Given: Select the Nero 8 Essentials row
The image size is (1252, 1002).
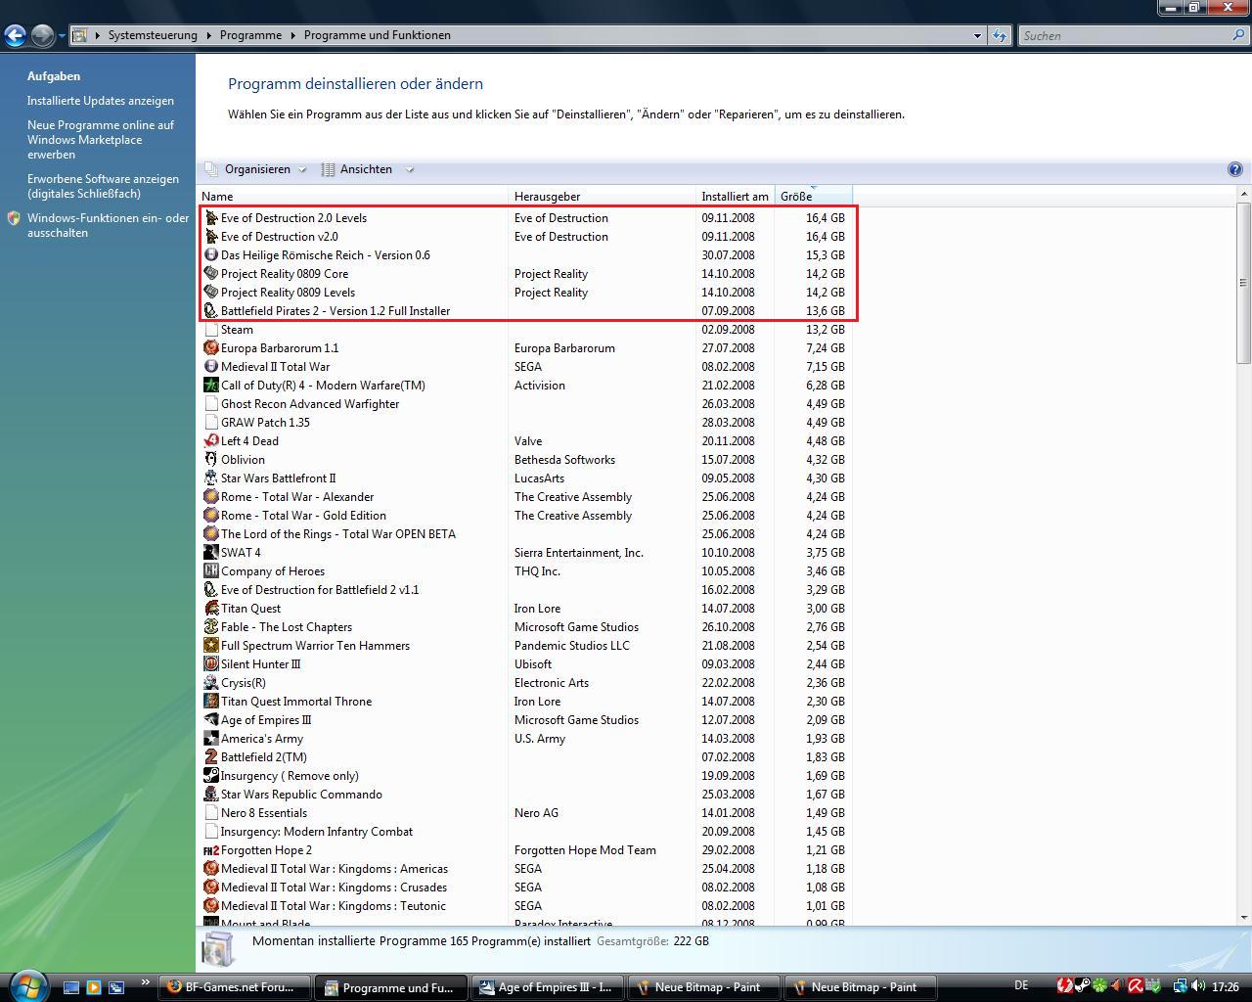Looking at the screenshot, I should coord(525,813).
